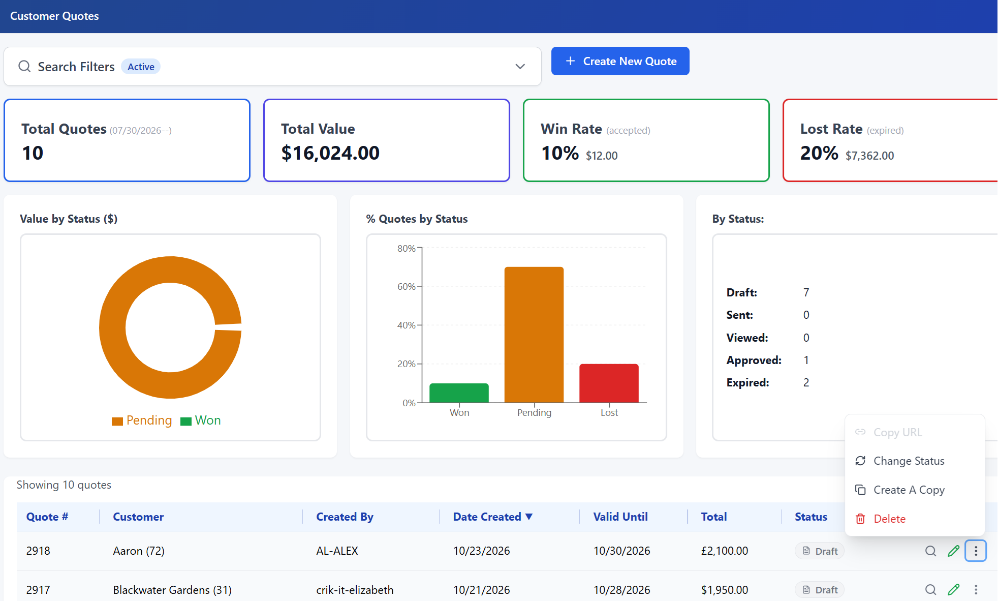Sort table by Quote # column
The image size is (998, 601).
(x=47, y=517)
